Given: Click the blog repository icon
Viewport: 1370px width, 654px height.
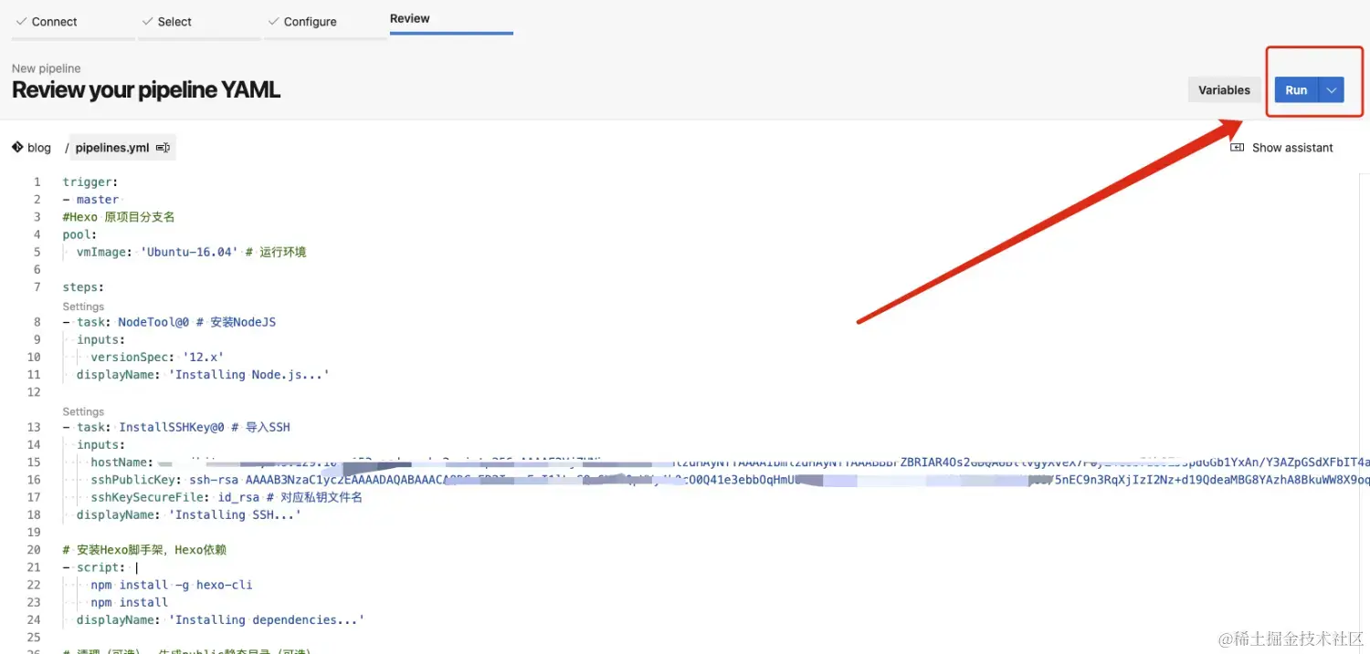Looking at the screenshot, I should [x=17, y=147].
